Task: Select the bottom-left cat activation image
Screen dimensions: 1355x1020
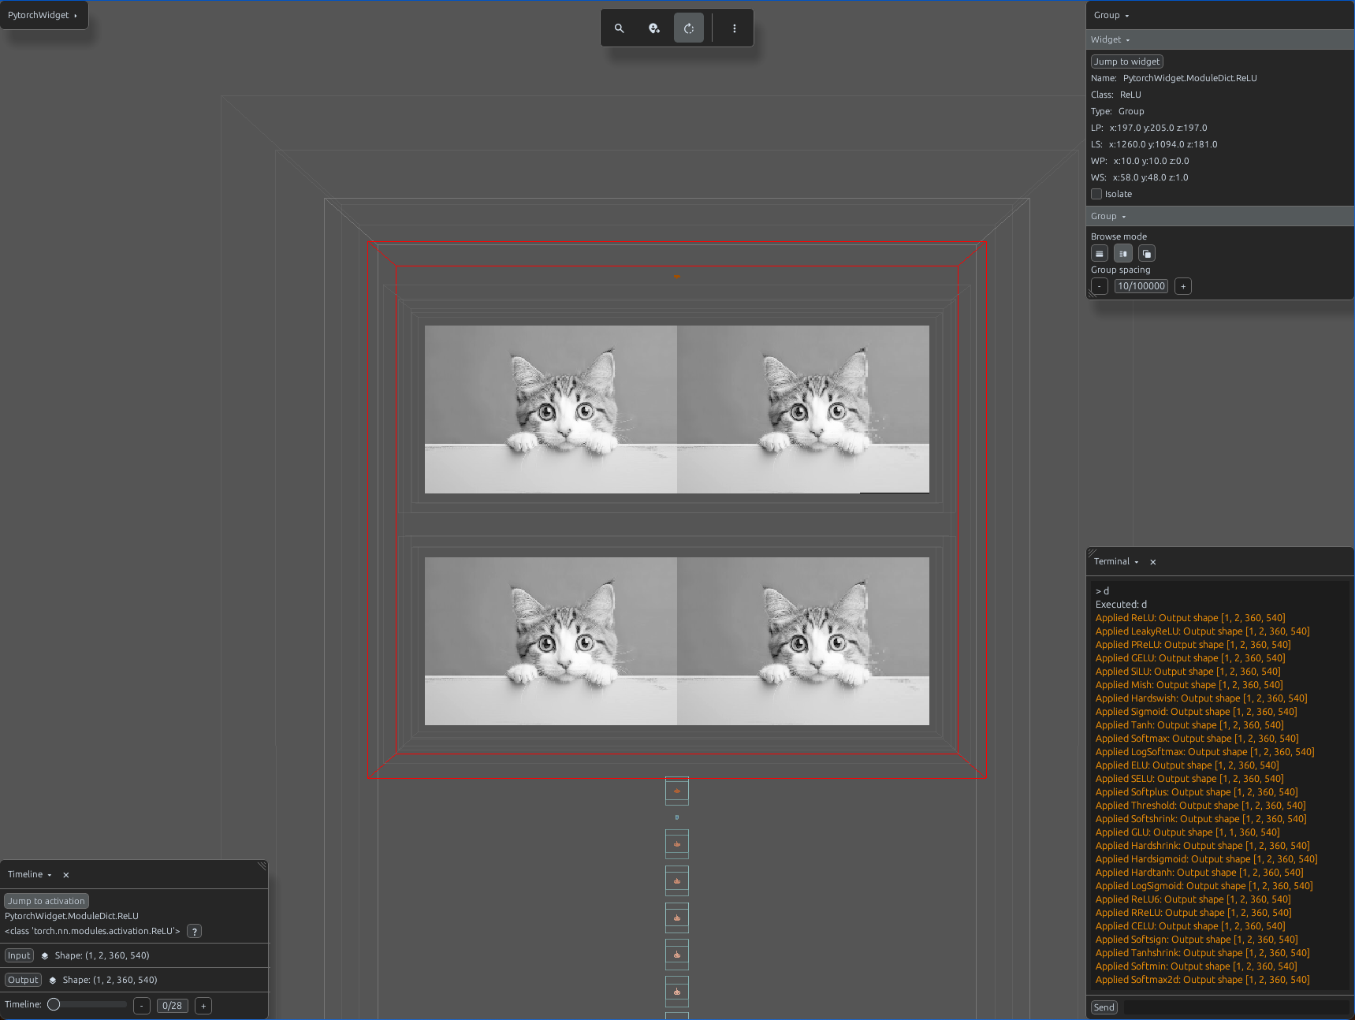Action: pyautogui.click(x=551, y=642)
